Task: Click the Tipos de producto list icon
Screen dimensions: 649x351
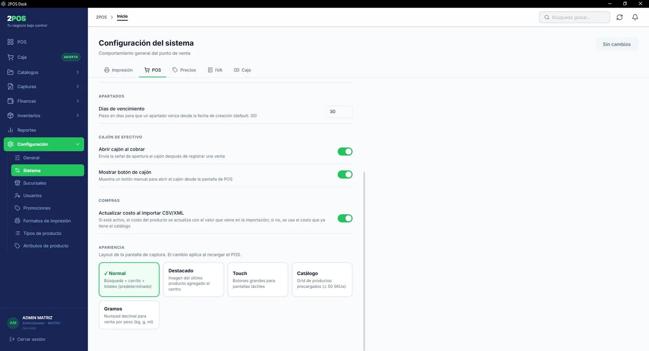Action: point(17,233)
